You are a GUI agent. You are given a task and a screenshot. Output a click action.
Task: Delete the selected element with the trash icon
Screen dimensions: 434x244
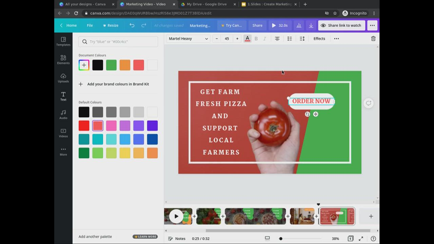pyautogui.click(x=373, y=38)
